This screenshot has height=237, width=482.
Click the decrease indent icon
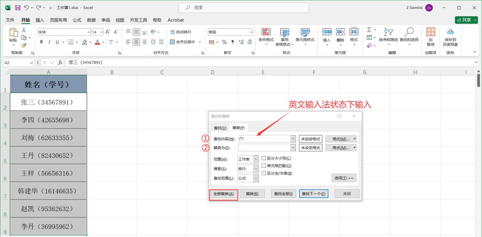click(x=153, y=42)
